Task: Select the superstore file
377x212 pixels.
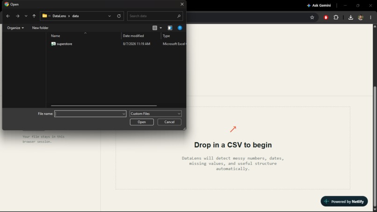Action: point(64,44)
